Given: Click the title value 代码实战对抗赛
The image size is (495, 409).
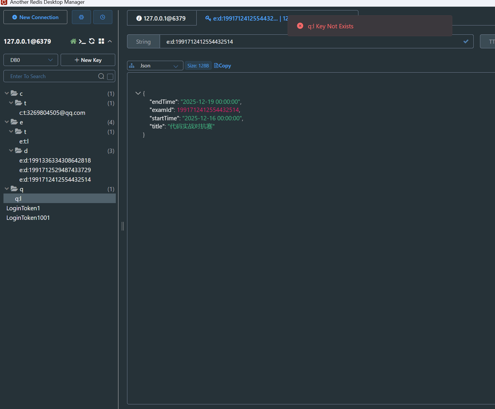Looking at the screenshot, I should (x=191, y=126).
